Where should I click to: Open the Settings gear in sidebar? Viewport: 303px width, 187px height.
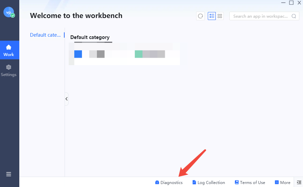(x=9, y=70)
